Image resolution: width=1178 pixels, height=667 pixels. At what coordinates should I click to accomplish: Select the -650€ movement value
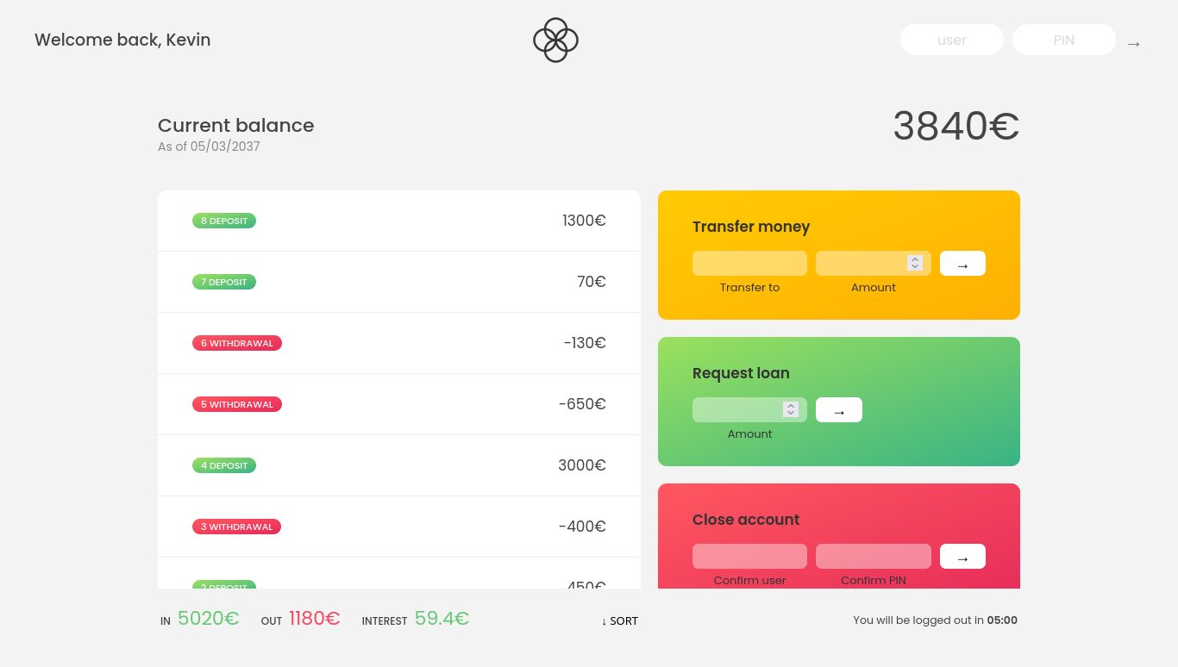click(x=582, y=404)
